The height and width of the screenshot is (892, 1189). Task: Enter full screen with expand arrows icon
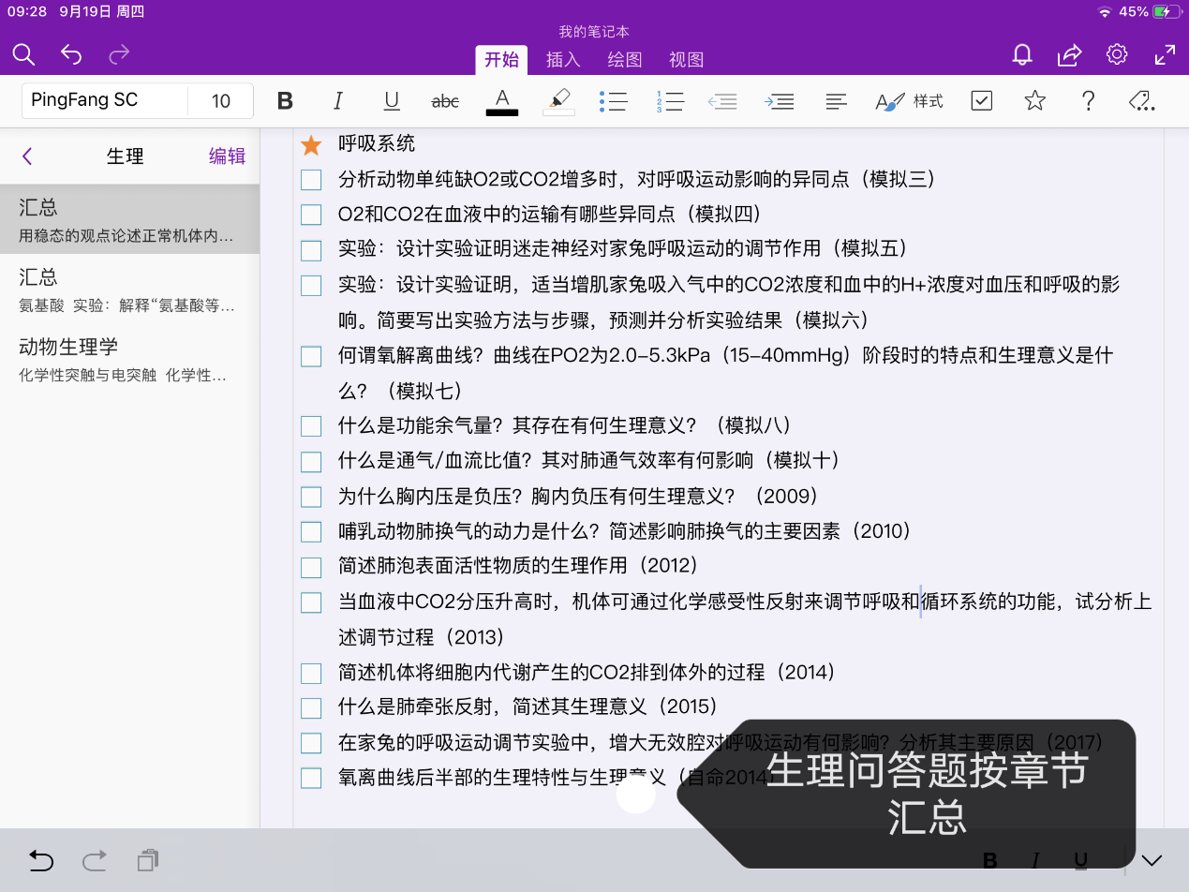coord(1165,54)
